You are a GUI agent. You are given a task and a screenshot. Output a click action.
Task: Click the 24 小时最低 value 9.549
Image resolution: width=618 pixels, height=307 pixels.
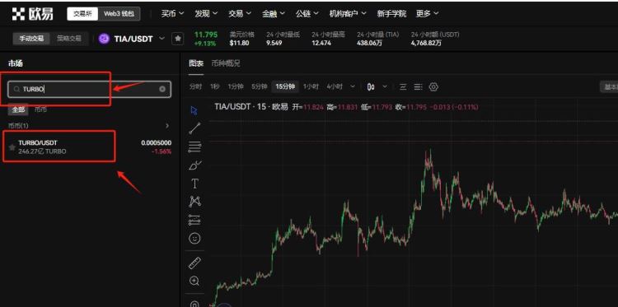274,43
